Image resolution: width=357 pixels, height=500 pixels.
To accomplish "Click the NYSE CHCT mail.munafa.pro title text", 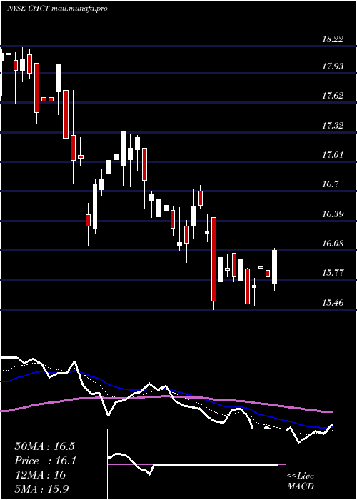I will [57, 9].
